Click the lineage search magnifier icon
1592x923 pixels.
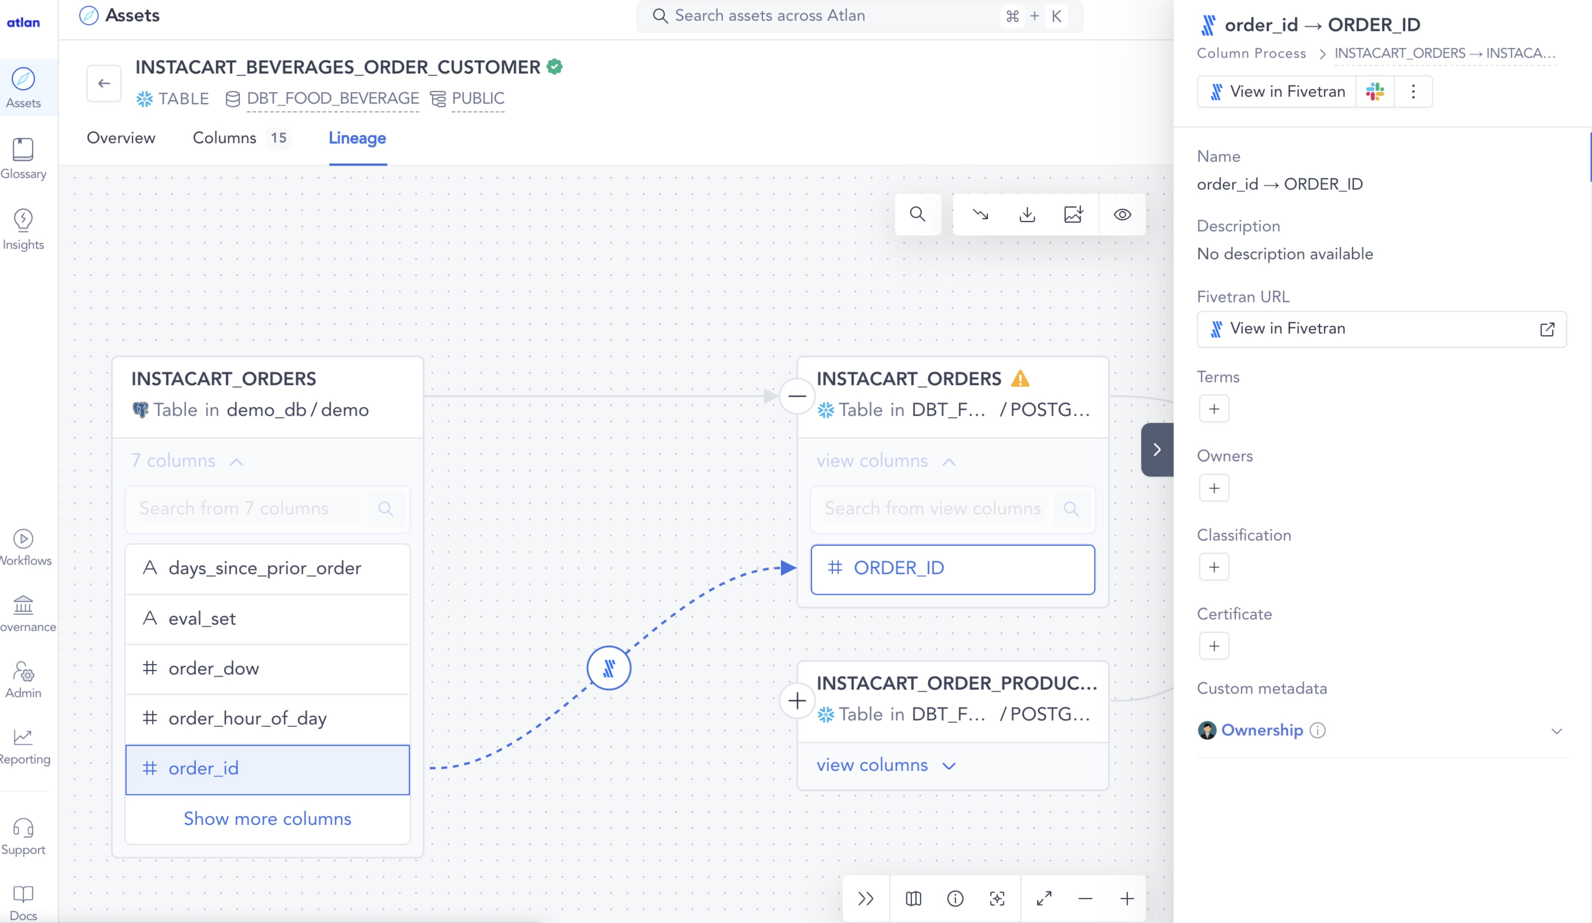pyautogui.click(x=917, y=215)
